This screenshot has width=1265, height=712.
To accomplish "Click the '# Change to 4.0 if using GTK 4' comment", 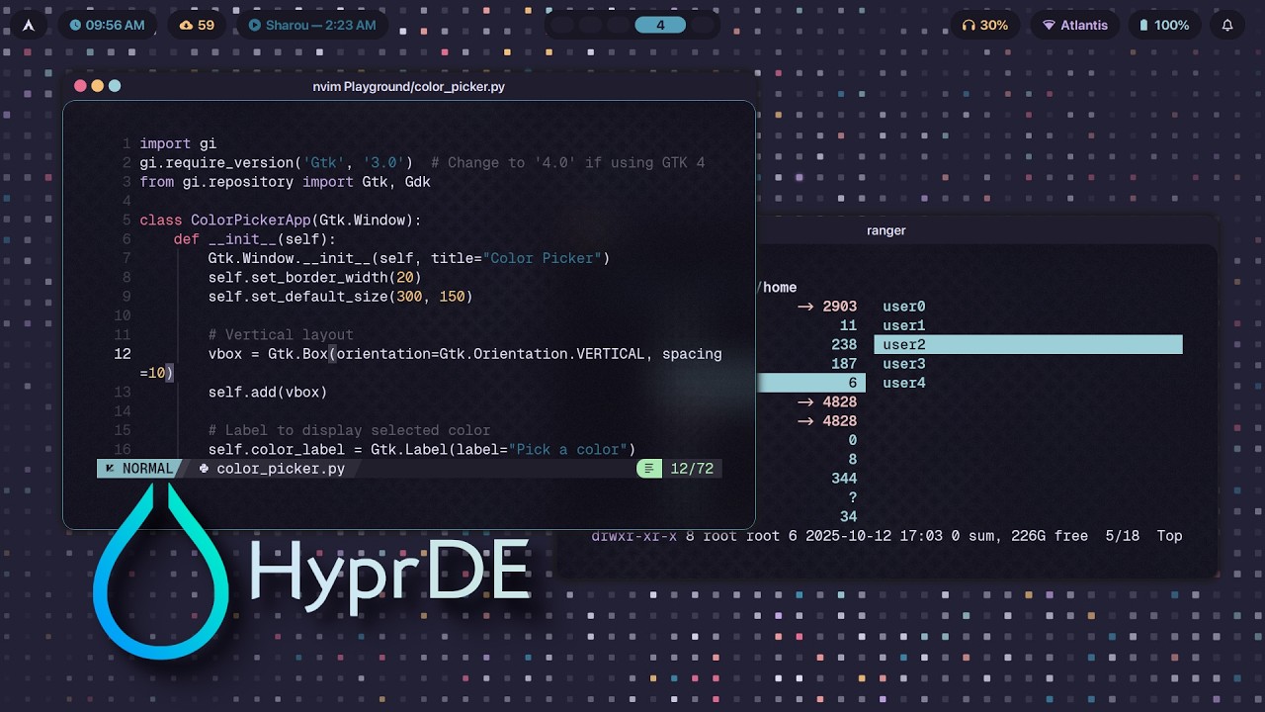I will point(568,162).
